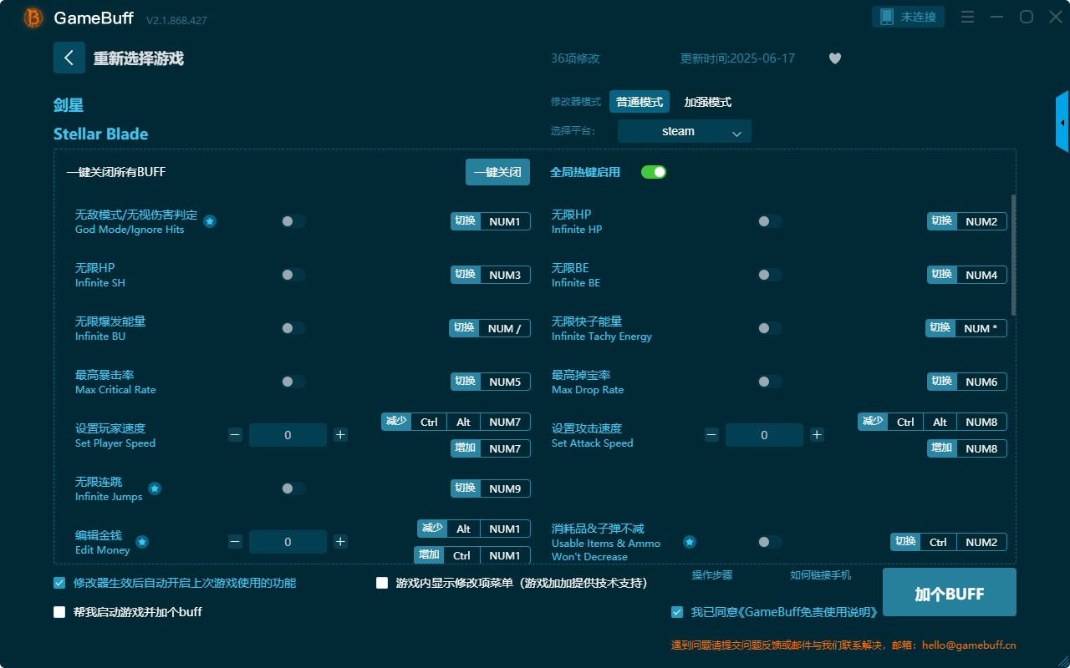Click the back arrow next to 重新选择游戏
Screen dimensions: 1070x668
[69, 58]
